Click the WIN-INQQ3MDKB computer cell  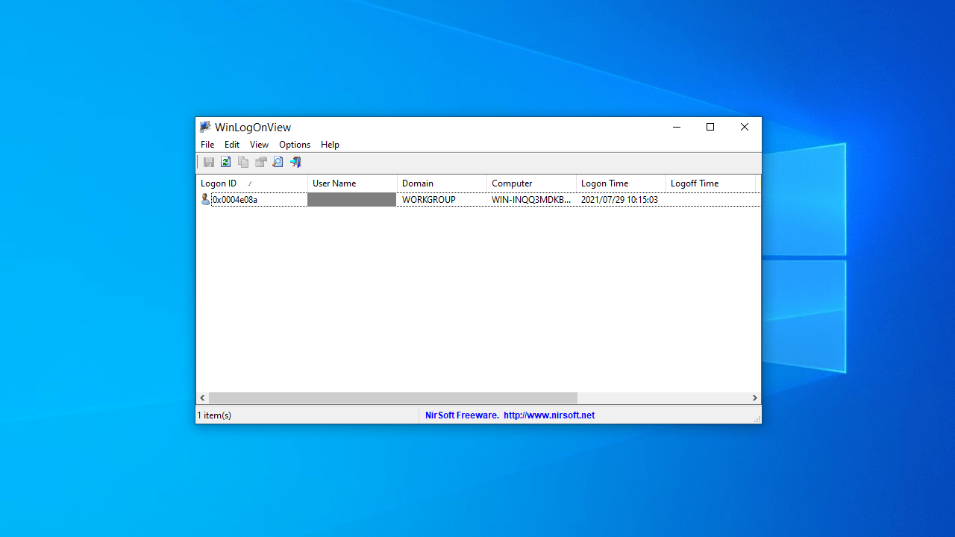(x=531, y=200)
